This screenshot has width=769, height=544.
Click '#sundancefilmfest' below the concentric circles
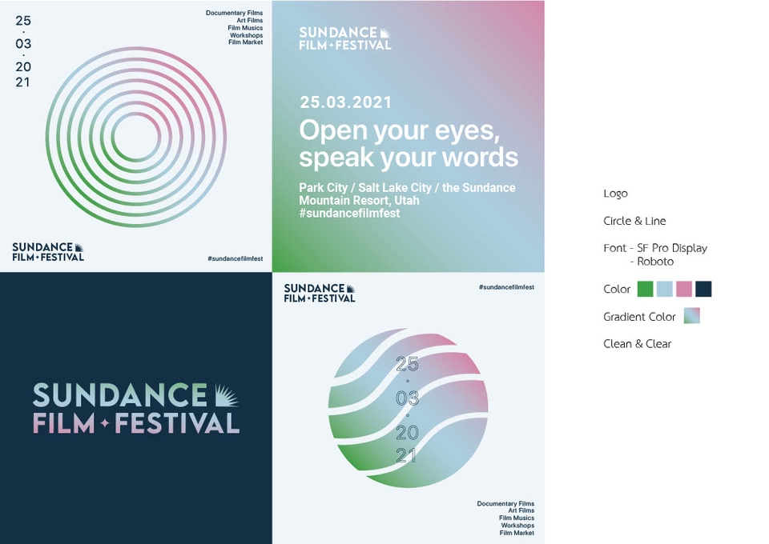click(x=235, y=258)
